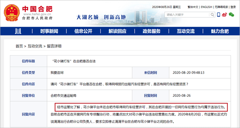This screenshot has height=128, width=240.
Task: Click 首页 in the breadcrumb
Action: tap(19, 46)
